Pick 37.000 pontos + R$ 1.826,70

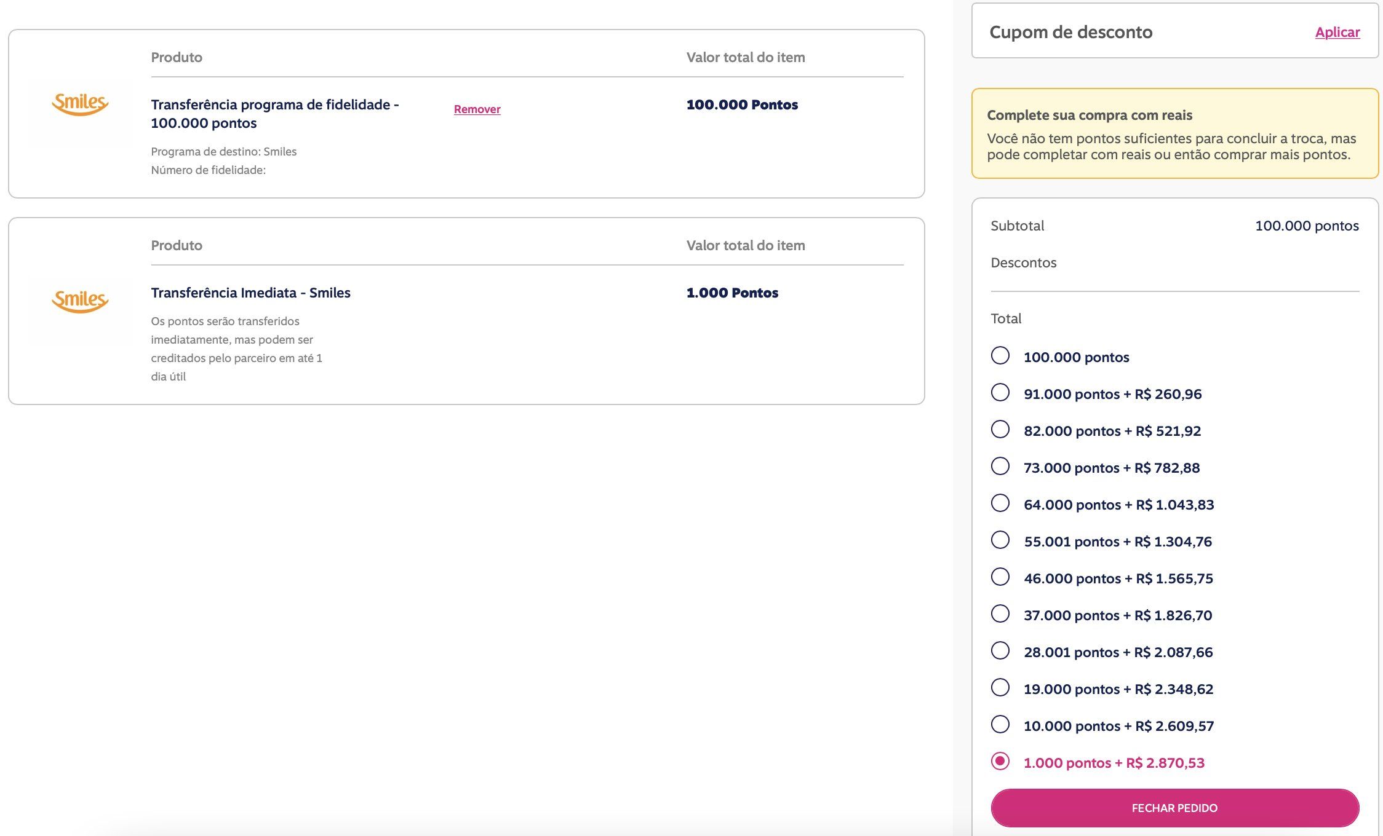point(1000,613)
